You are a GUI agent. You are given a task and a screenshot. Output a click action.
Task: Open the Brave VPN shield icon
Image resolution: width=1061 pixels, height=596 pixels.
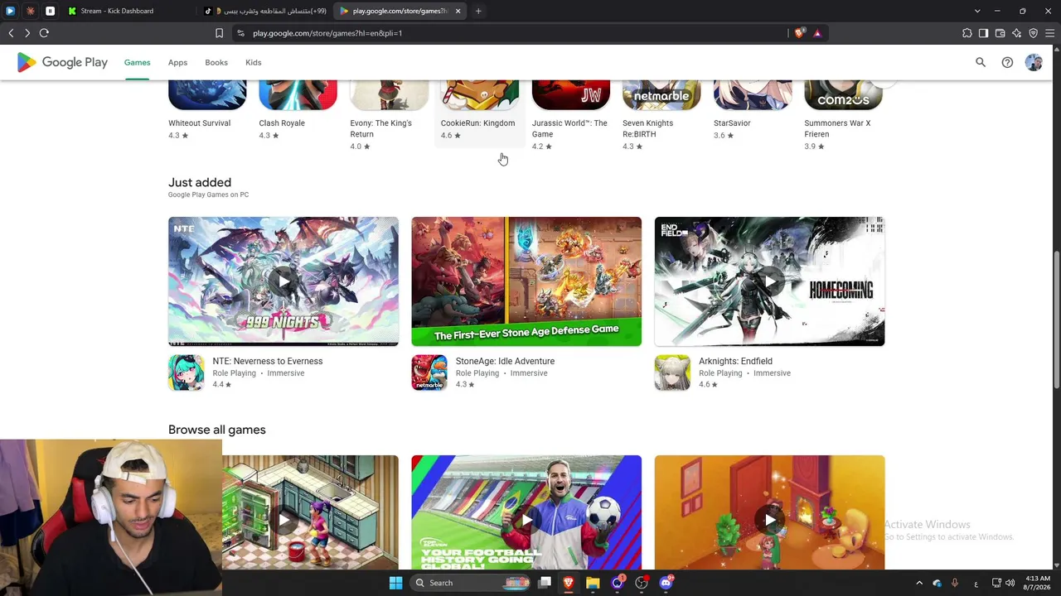[x=1034, y=33]
